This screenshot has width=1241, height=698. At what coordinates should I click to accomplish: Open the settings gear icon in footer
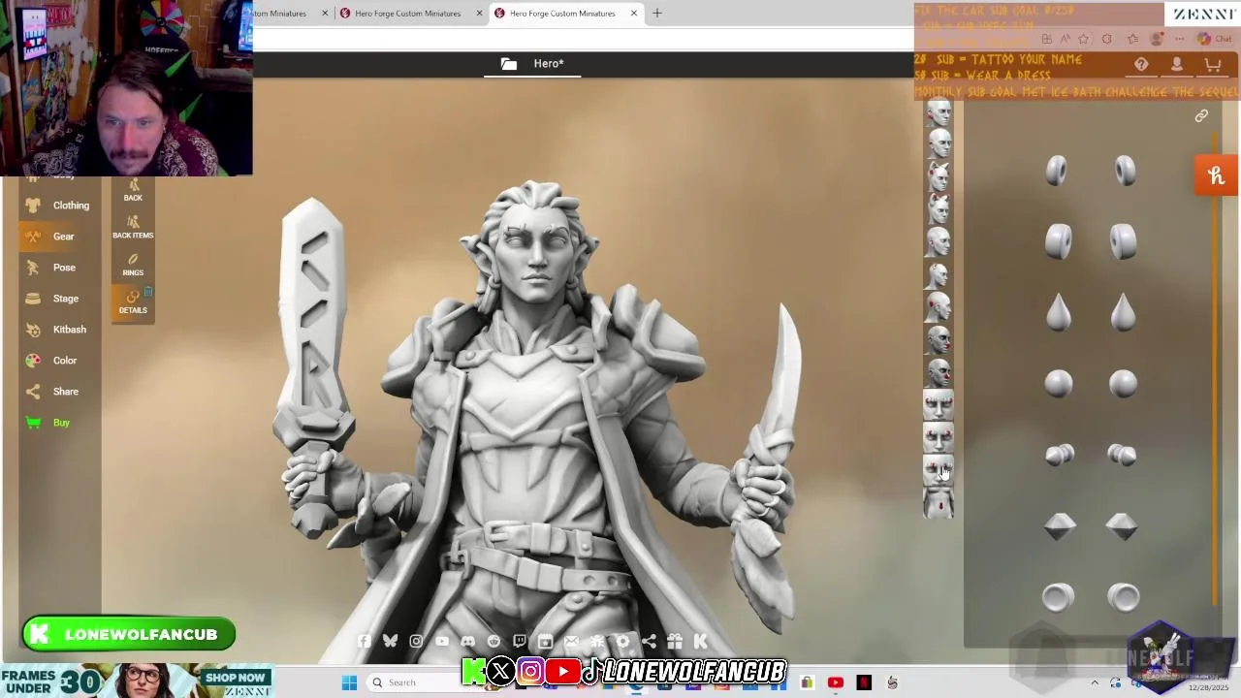pyautogui.click(x=622, y=641)
